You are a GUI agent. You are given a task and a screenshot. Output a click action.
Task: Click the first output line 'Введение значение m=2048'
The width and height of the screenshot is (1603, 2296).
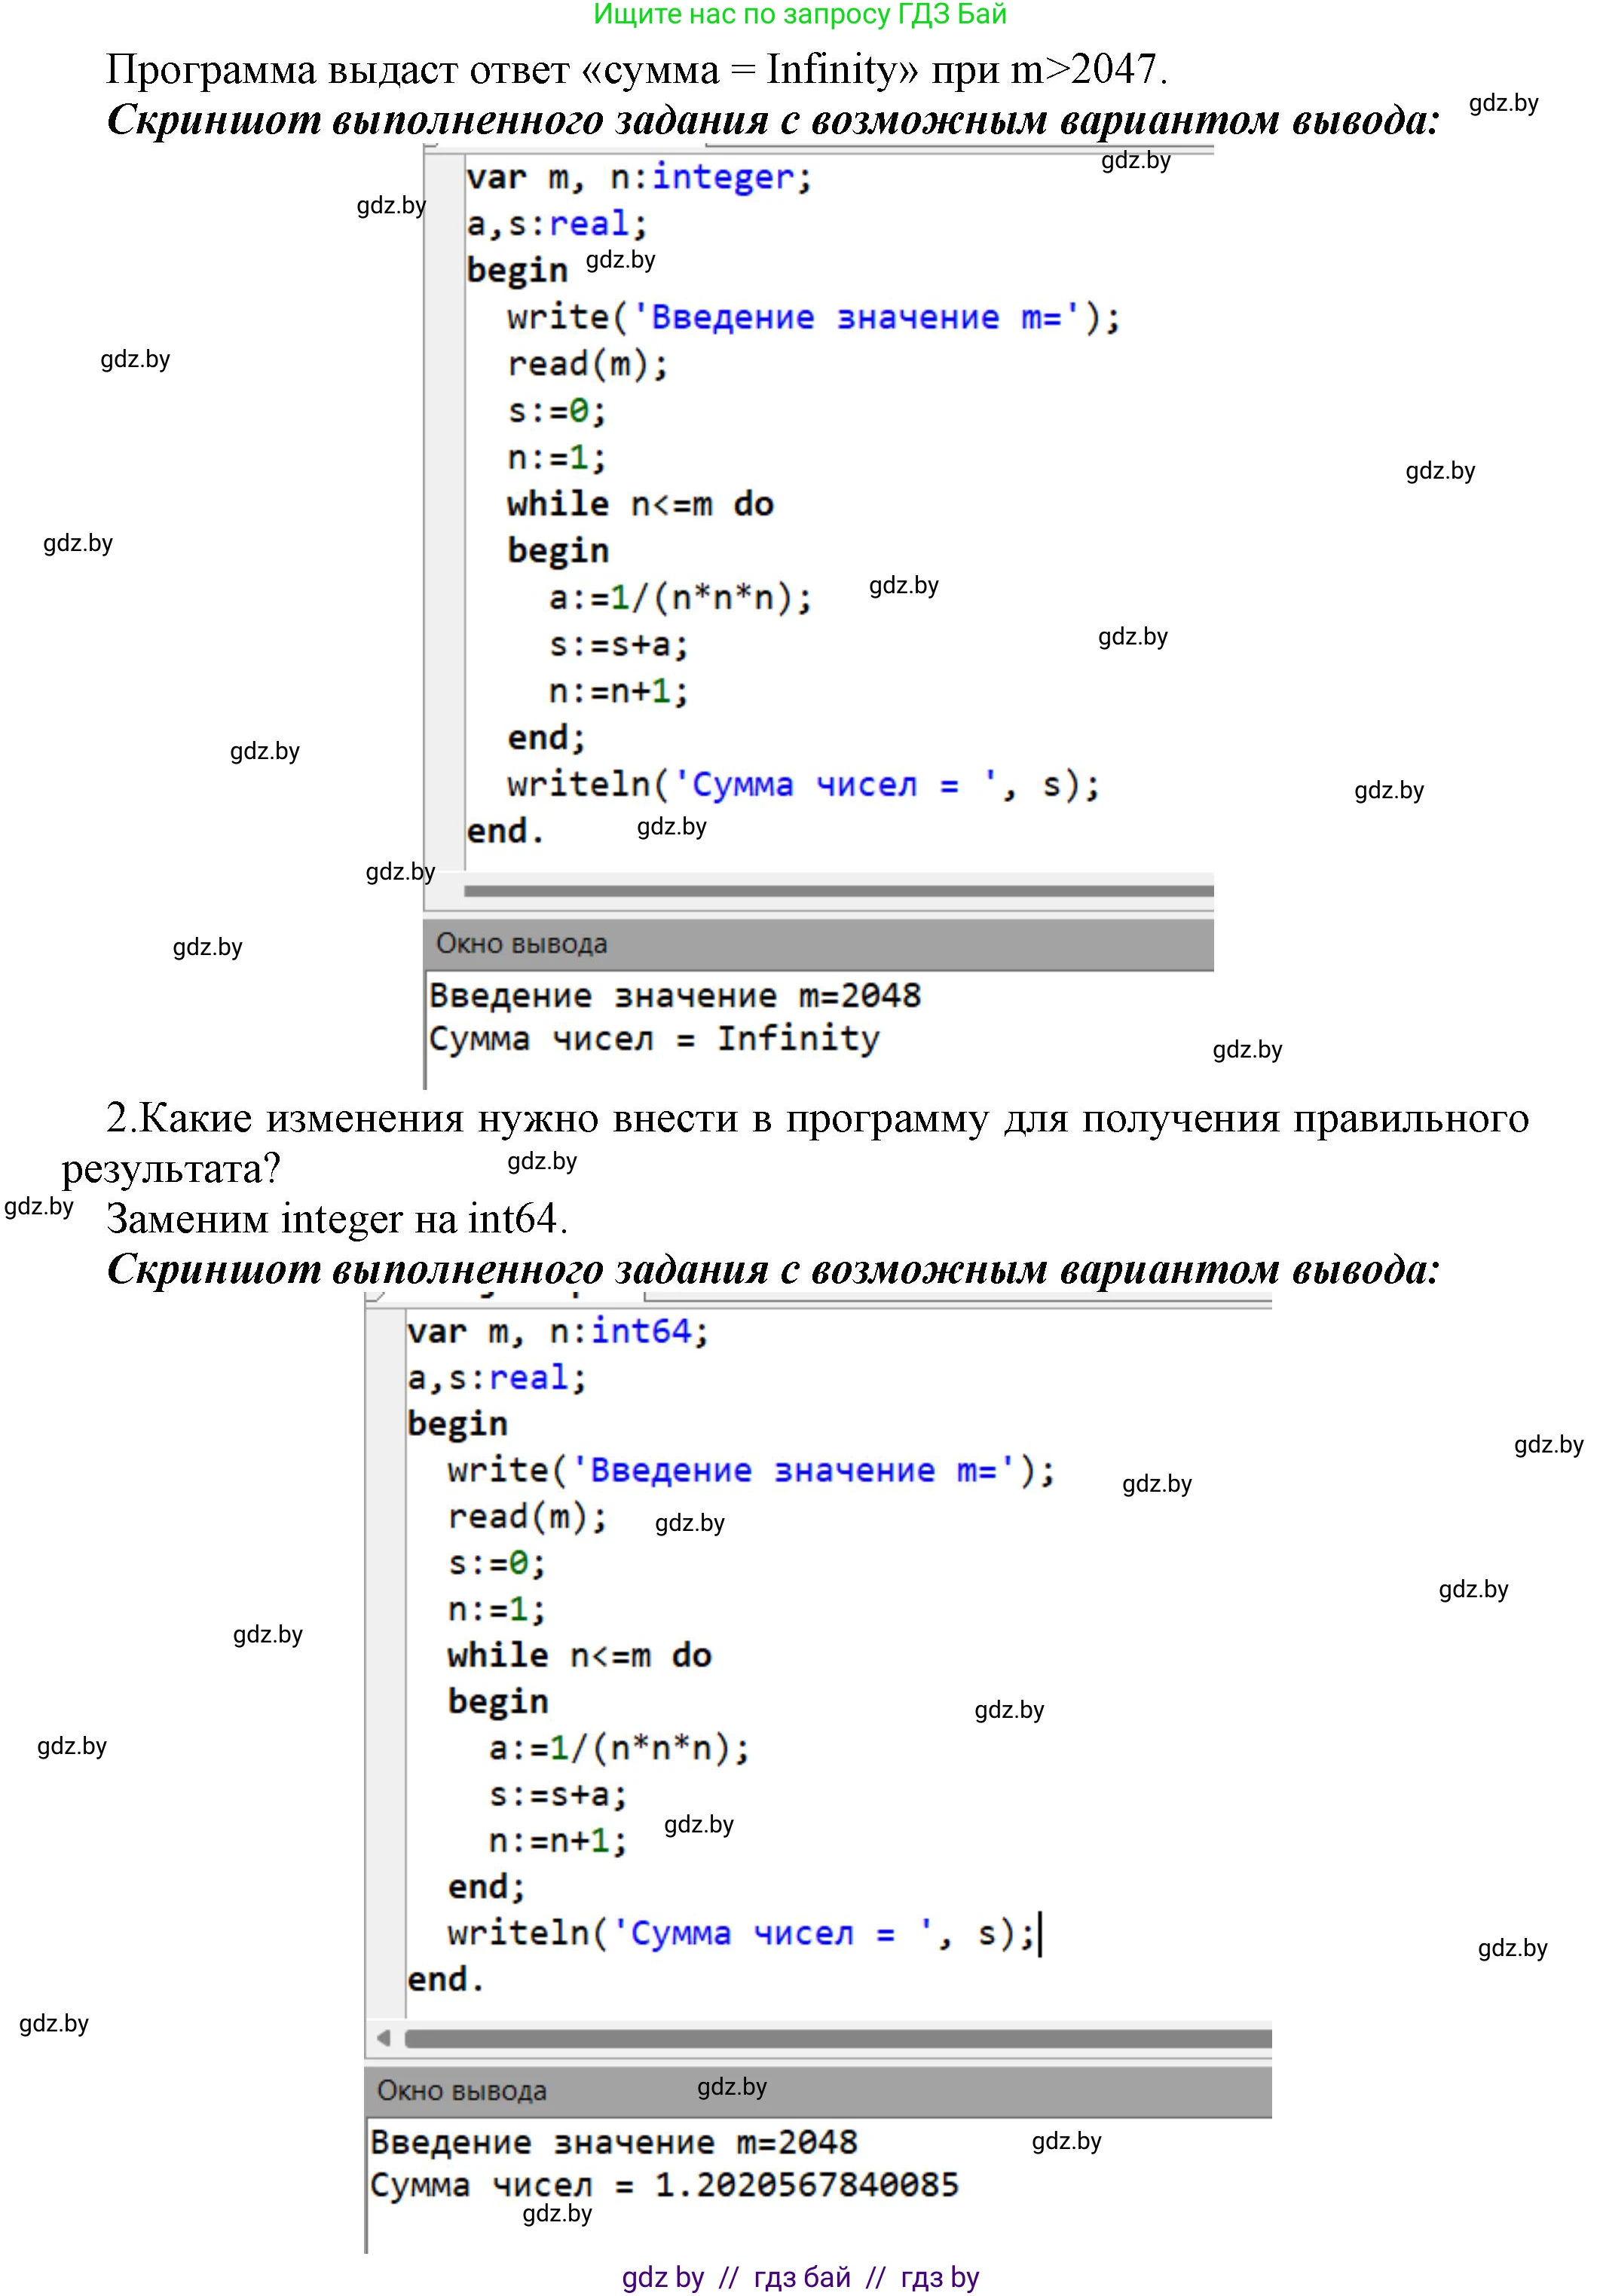[x=675, y=996]
